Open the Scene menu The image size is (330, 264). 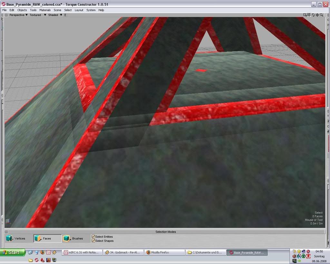[x=57, y=10]
